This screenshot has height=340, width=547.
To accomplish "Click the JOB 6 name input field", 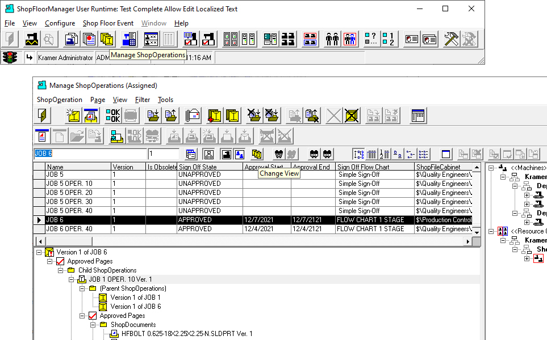I will point(90,154).
